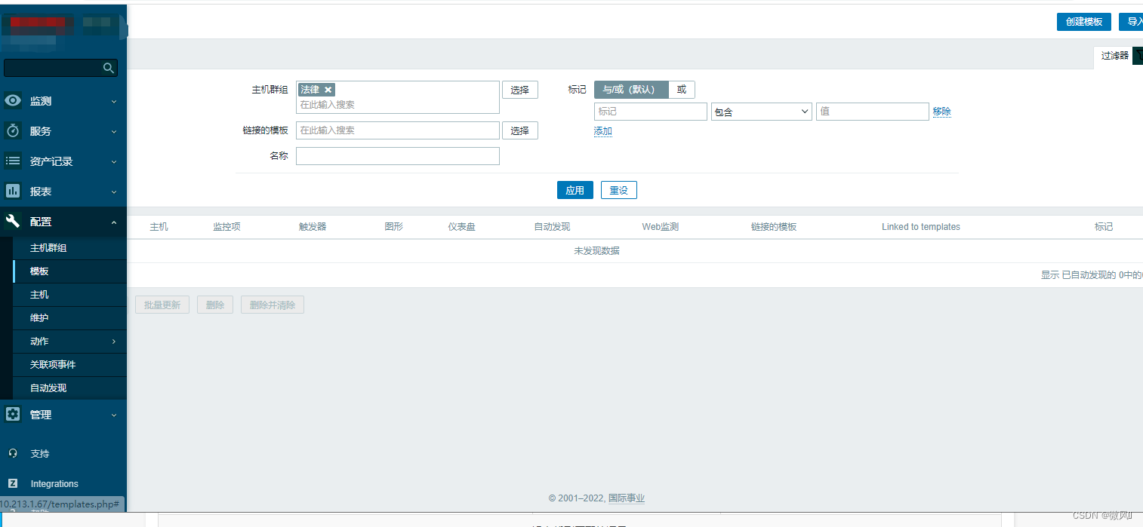
Task: Open the 监测 (Monitoring) eye icon
Action: point(12,100)
